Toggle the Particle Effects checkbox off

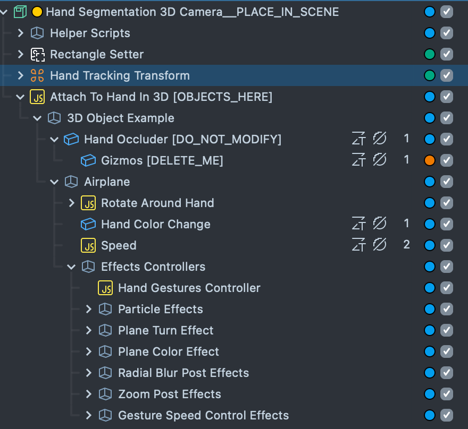click(447, 309)
